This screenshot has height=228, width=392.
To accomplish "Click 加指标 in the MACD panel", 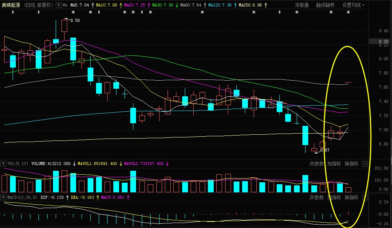I will click(334, 197).
